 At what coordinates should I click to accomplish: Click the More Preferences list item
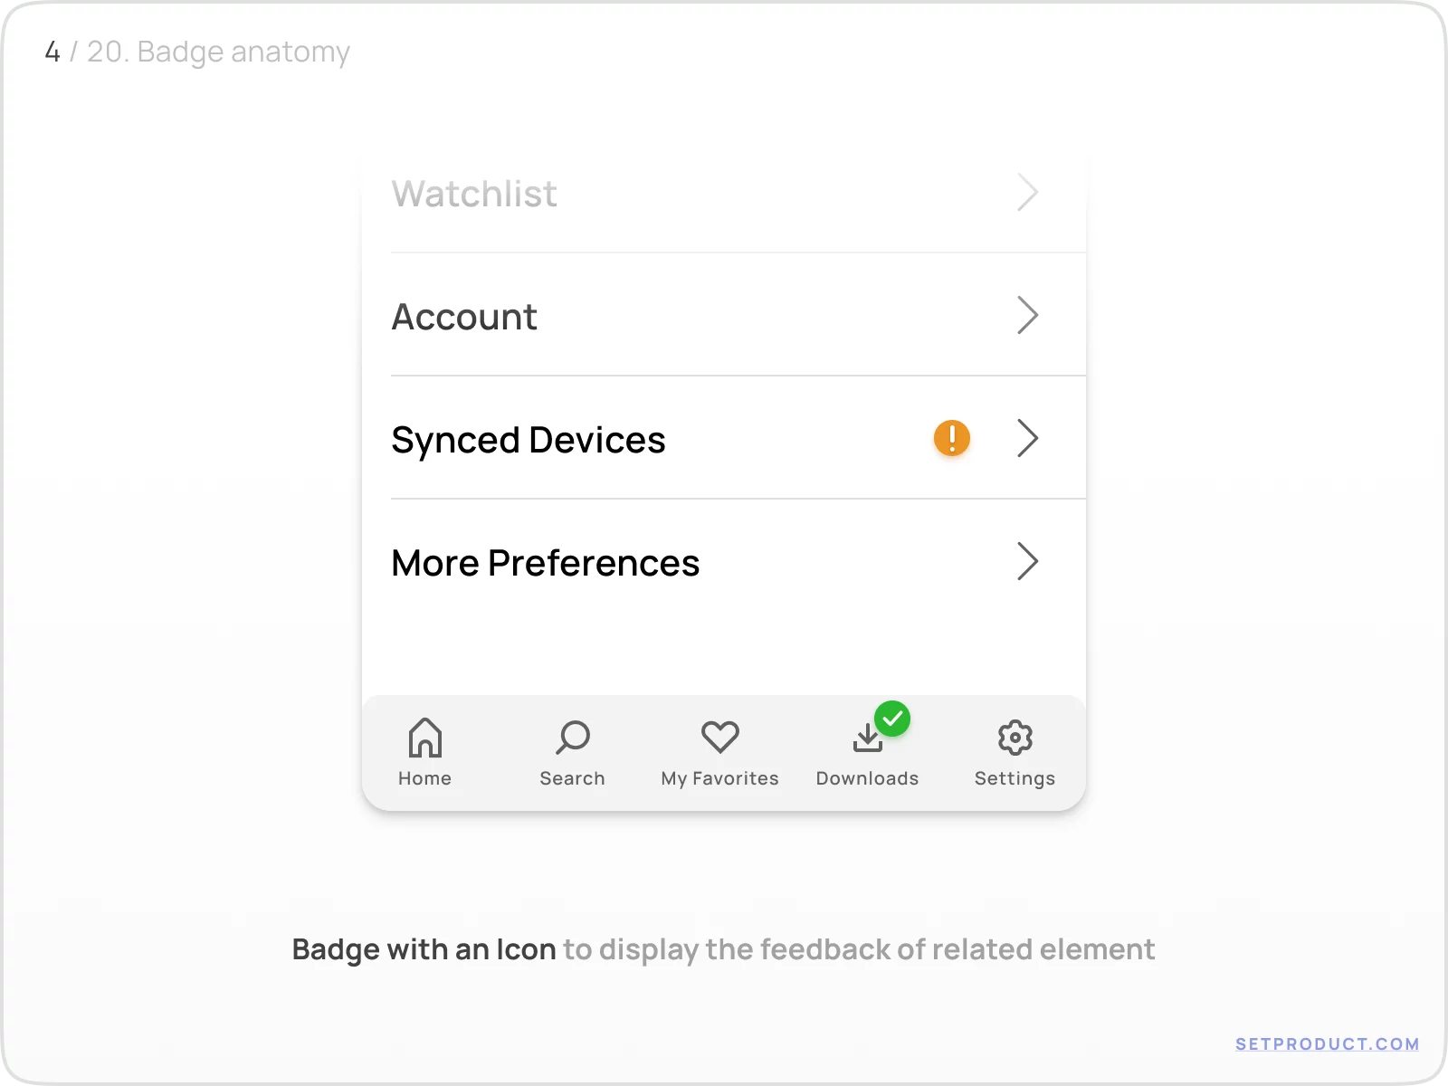click(x=545, y=562)
